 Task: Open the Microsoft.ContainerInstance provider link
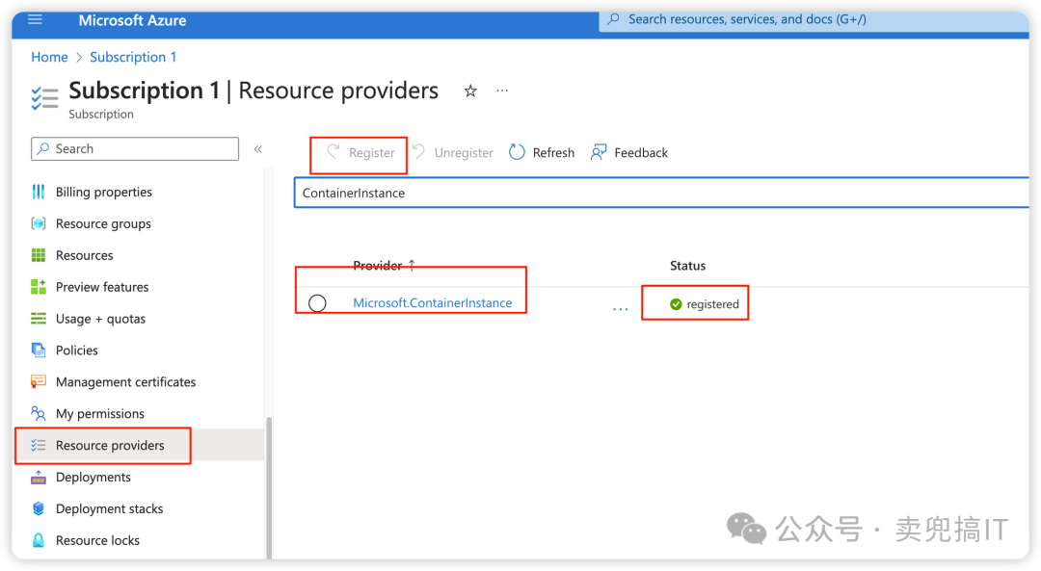[x=432, y=303]
